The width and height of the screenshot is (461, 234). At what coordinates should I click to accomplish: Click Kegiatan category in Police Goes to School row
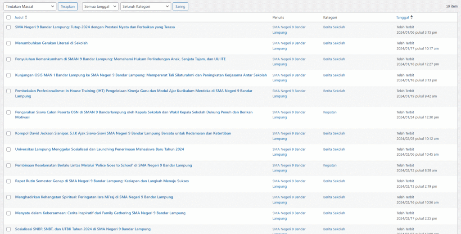pos(330,165)
